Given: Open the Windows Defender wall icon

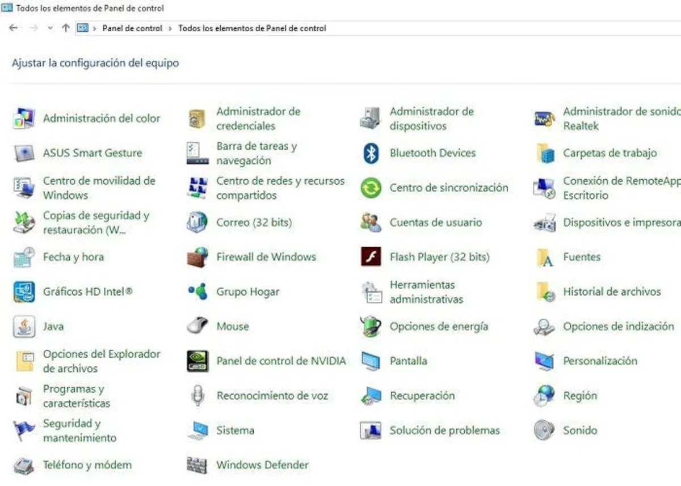Looking at the screenshot, I should tap(197, 466).
